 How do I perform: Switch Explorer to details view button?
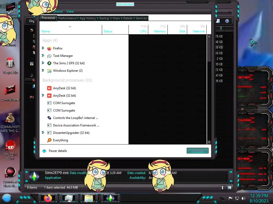click(x=224, y=188)
